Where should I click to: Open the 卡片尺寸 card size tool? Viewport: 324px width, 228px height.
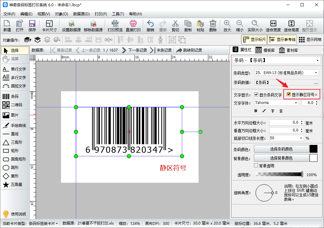coord(49,26)
